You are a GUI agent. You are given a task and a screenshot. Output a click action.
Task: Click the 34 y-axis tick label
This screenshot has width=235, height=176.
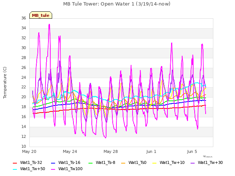tap(23, 28)
